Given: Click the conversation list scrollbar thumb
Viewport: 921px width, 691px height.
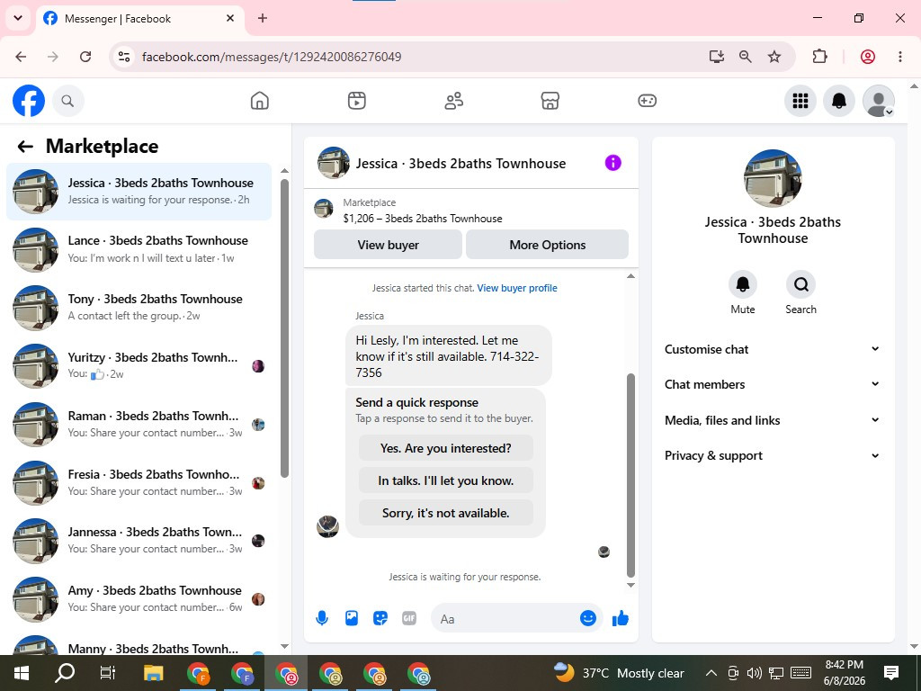Looking at the screenshot, I should (x=284, y=328).
